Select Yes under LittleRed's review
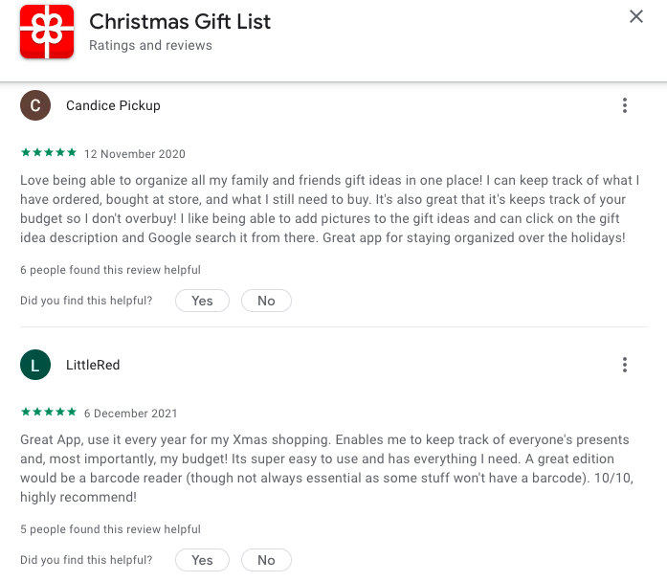 (202, 560)
